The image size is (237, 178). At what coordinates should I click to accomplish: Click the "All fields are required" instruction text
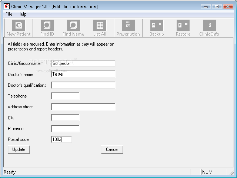click(61, 47)
